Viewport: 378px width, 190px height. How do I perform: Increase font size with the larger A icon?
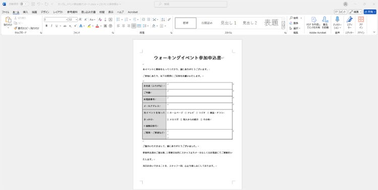(81, 20)
